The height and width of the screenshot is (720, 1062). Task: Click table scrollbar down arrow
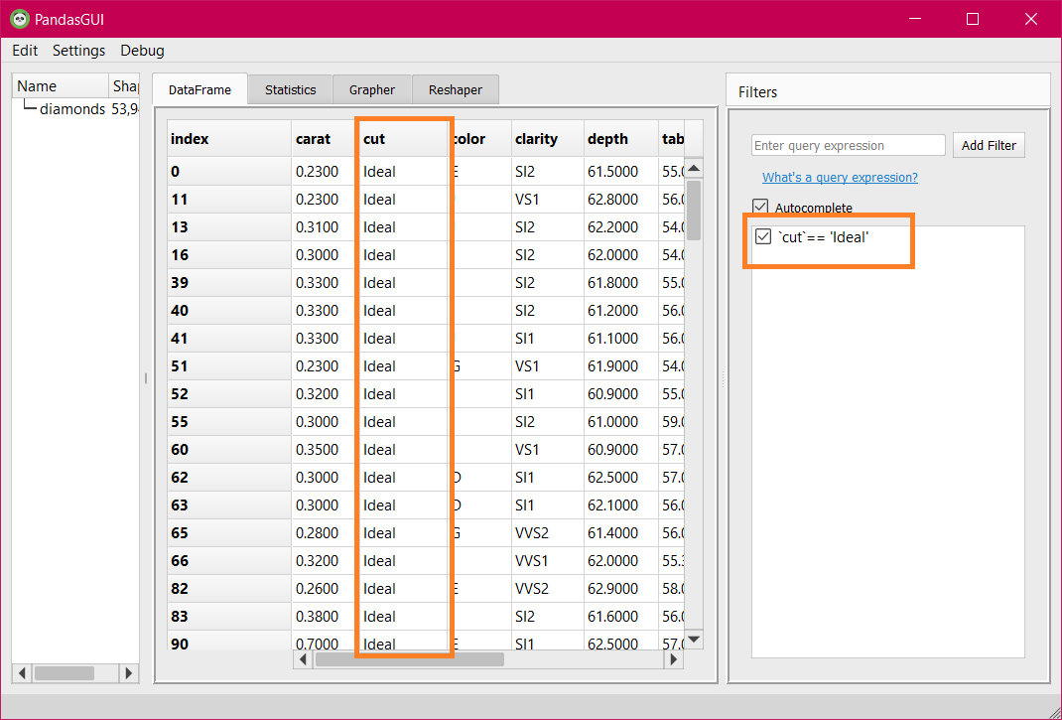pyautogui.click(x=694, y=639)
